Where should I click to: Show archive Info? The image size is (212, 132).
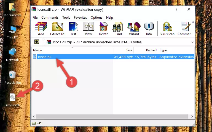coord(149,29)
